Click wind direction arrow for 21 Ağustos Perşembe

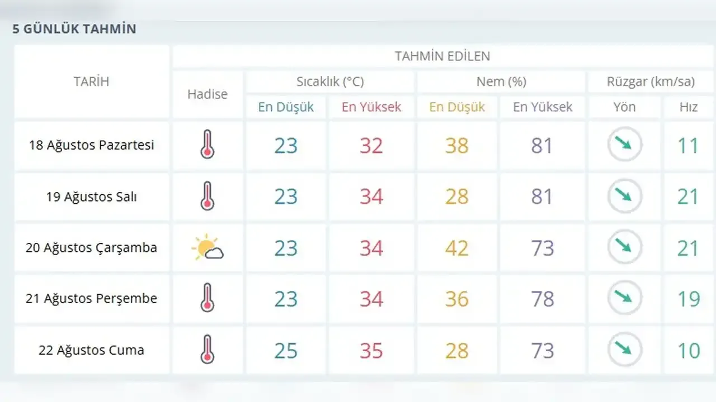click(624, 298)
